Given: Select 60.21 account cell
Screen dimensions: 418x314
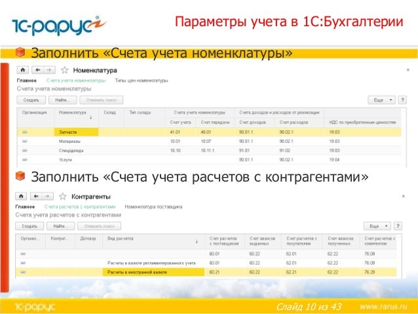Looking at the screenshot, I should [225, 272].
